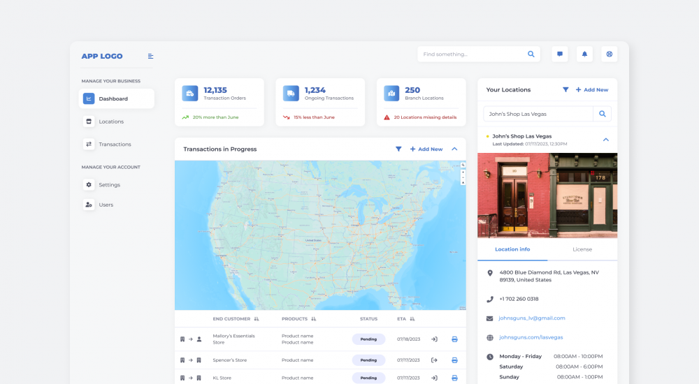Sort the table by ETA
Viewport: 699px width, 384px height.
click(412, 319)
